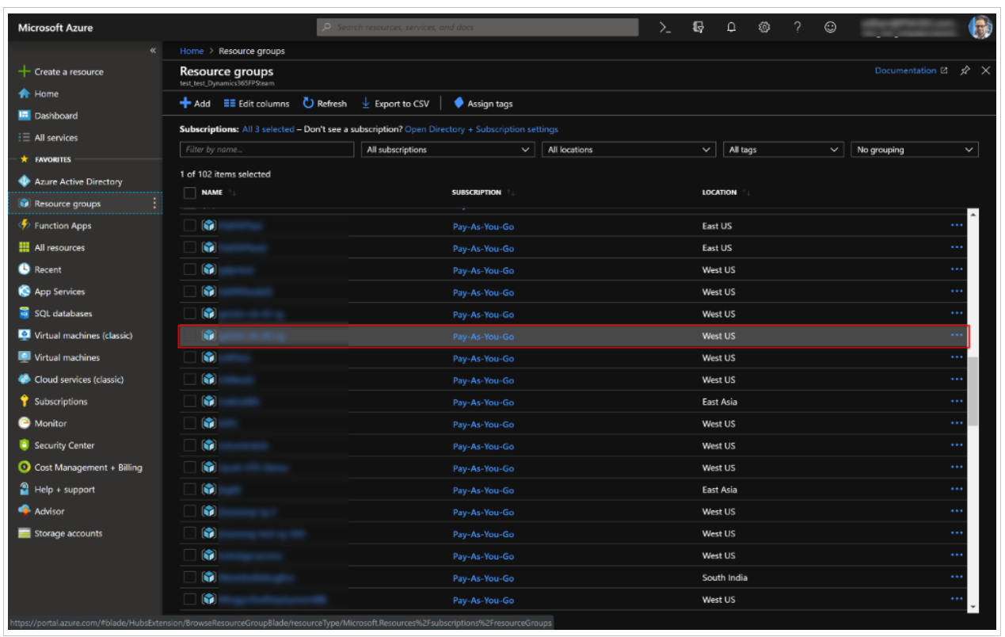This screenshot has width=1005, height=637.
Task: Open Help + support in sidebar
Action: click(64, 490)
